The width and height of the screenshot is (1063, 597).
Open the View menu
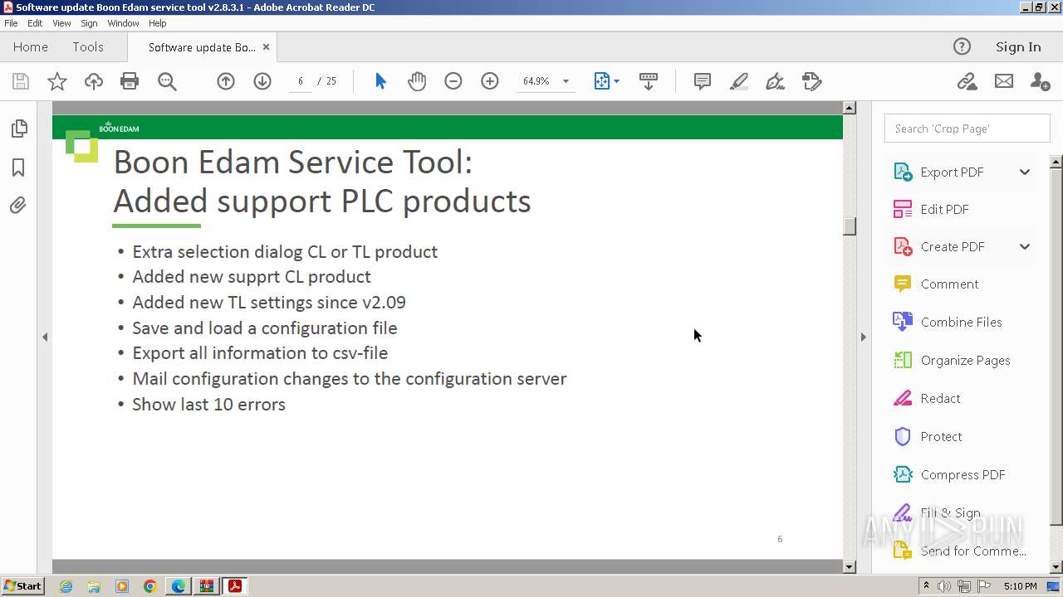(61, 23)
